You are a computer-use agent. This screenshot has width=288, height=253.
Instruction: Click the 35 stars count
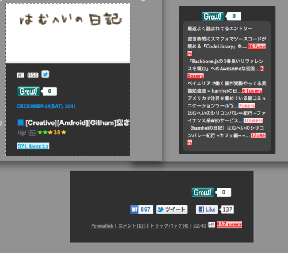pyautogui.click(x=57, y=133)
